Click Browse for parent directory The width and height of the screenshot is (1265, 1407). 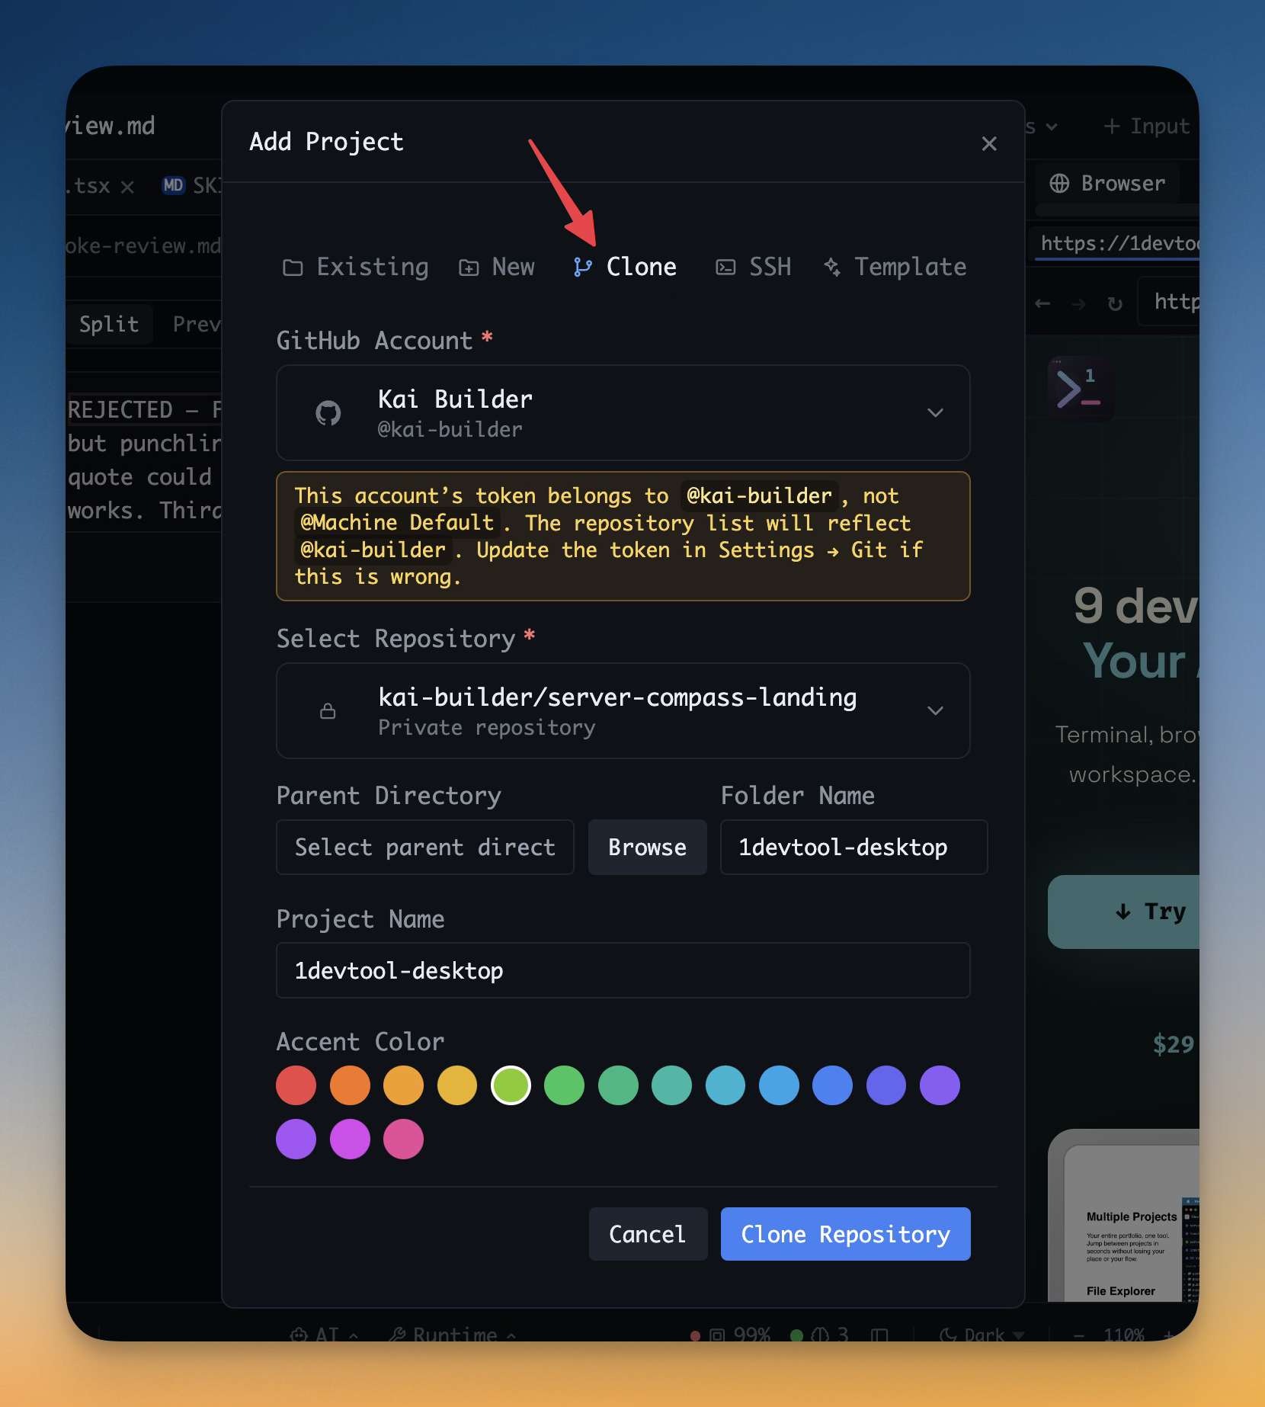647,848
